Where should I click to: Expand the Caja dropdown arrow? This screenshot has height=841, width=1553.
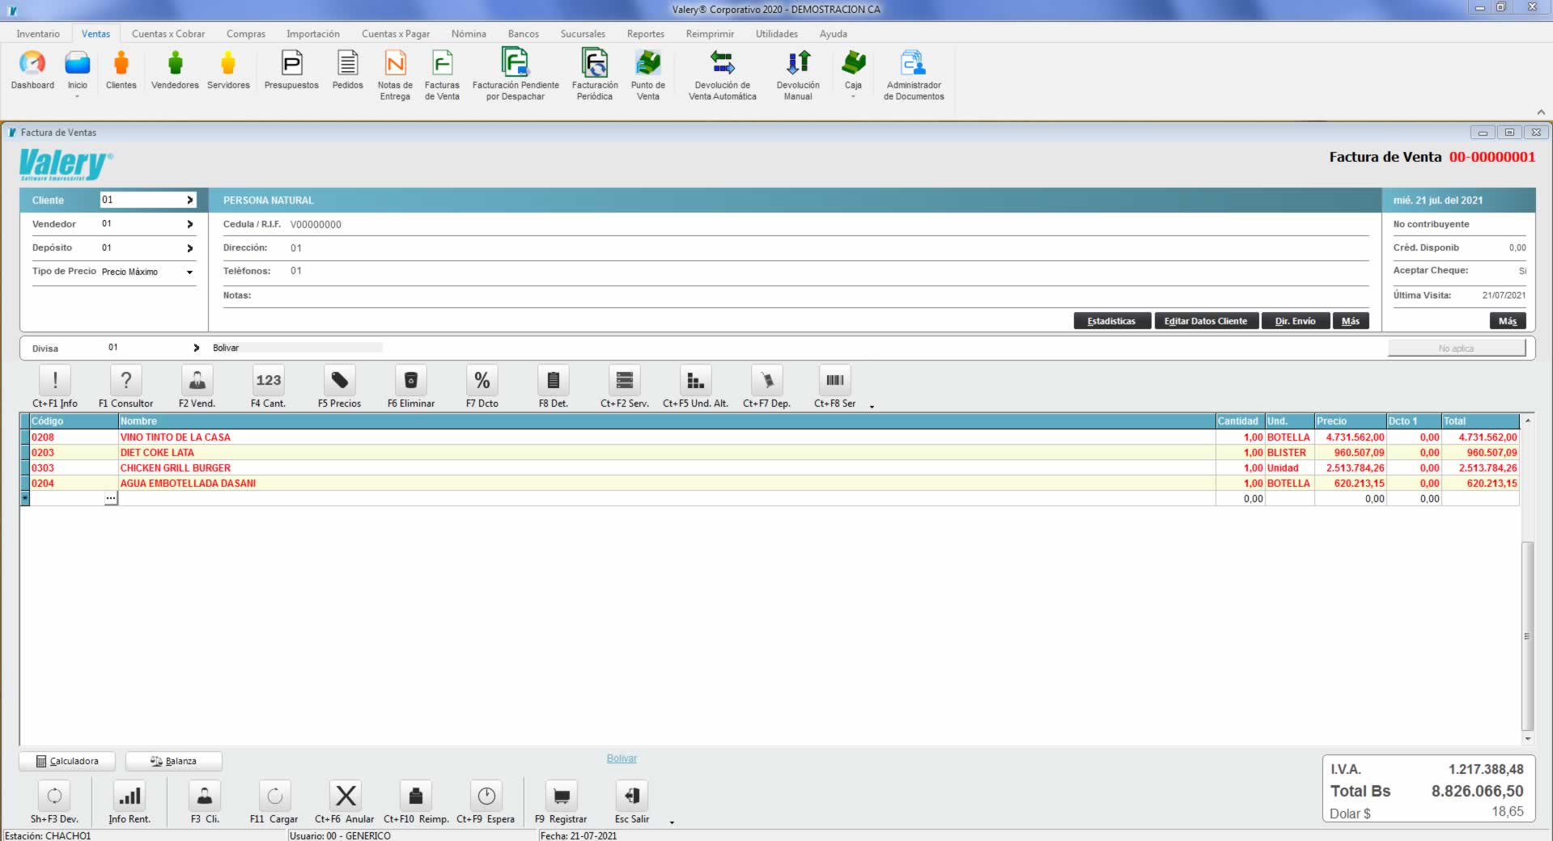click(x=853, y=97)
